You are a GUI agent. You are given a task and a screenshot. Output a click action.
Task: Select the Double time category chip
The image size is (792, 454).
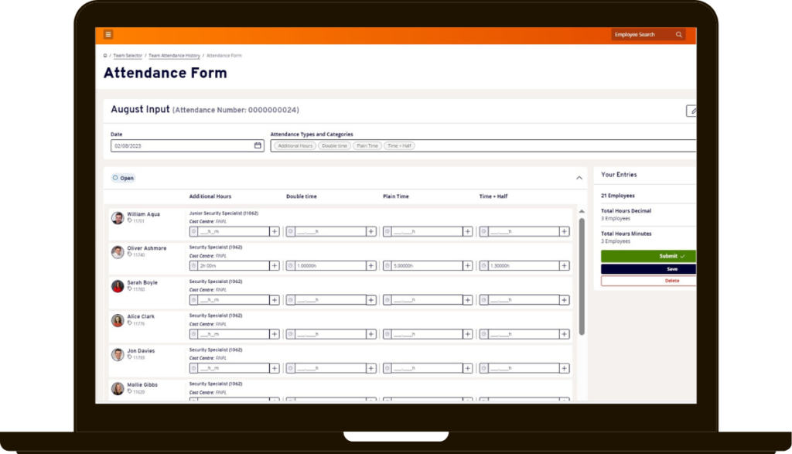(x=334, y=145)
